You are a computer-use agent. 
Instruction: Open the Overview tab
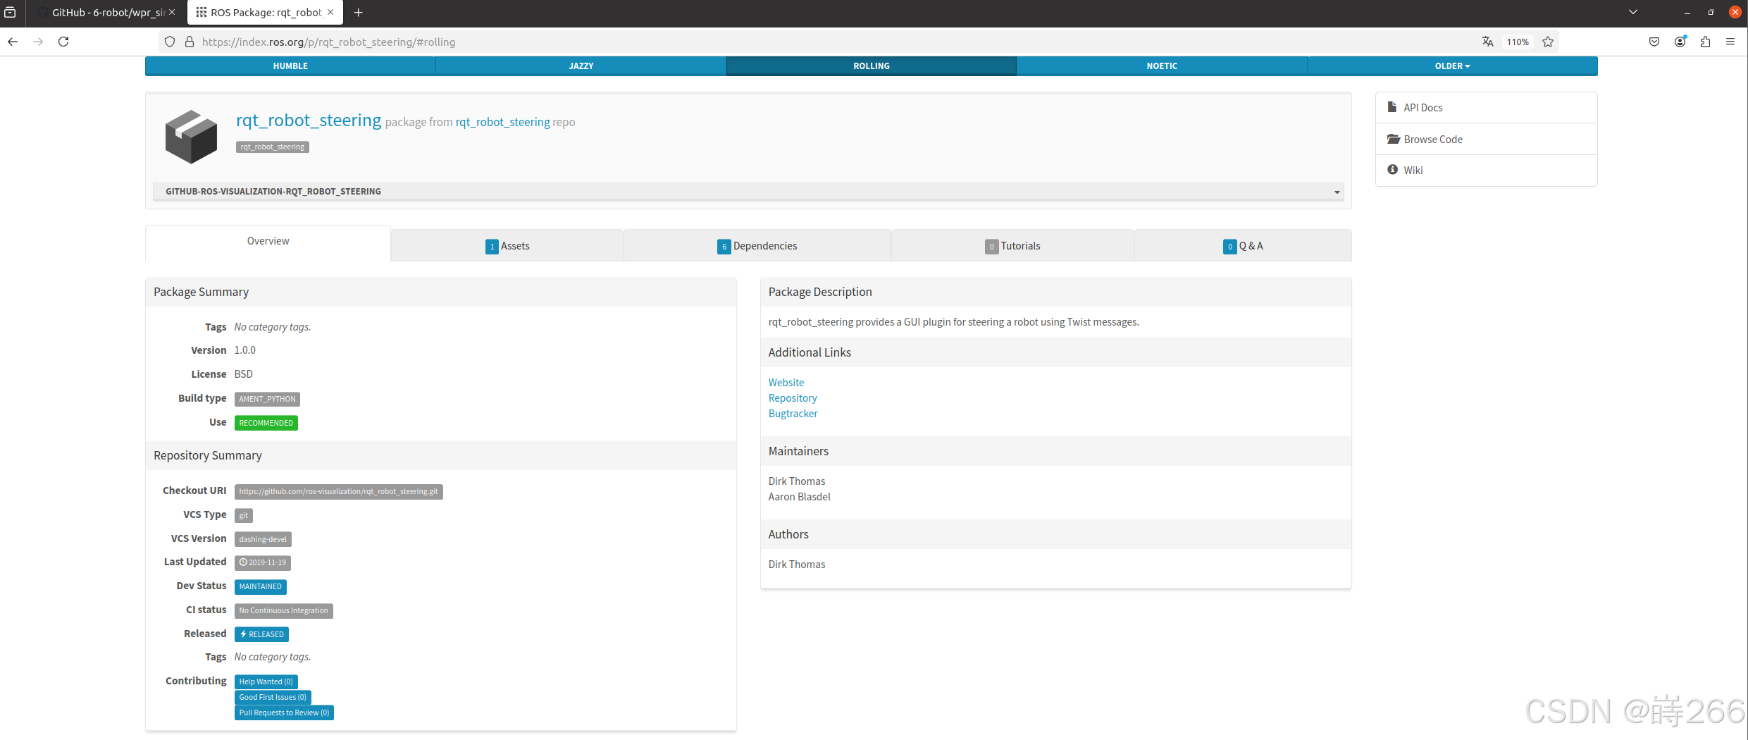coord(268,242)
